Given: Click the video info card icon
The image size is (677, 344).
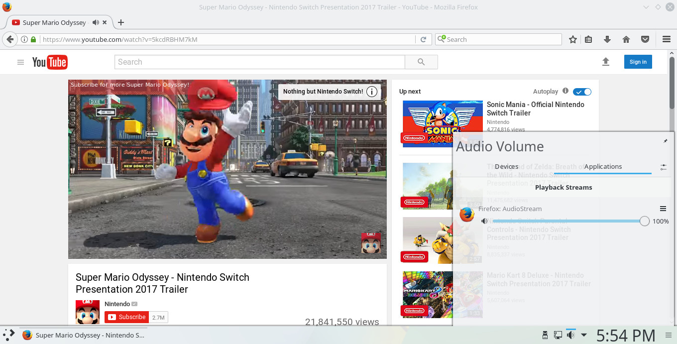Looking at the screenshot, I should tap(372, 92).
